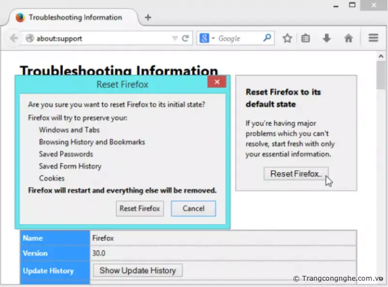Click the search magnifier icon
Screen dimensions: 388x287
(267, 38)
